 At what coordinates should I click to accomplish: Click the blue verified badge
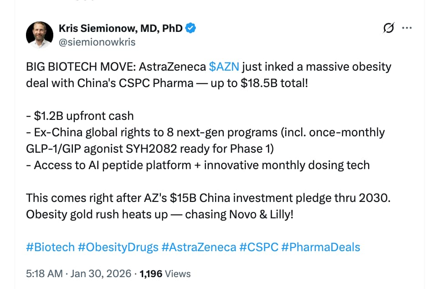[x=191, y=28]
